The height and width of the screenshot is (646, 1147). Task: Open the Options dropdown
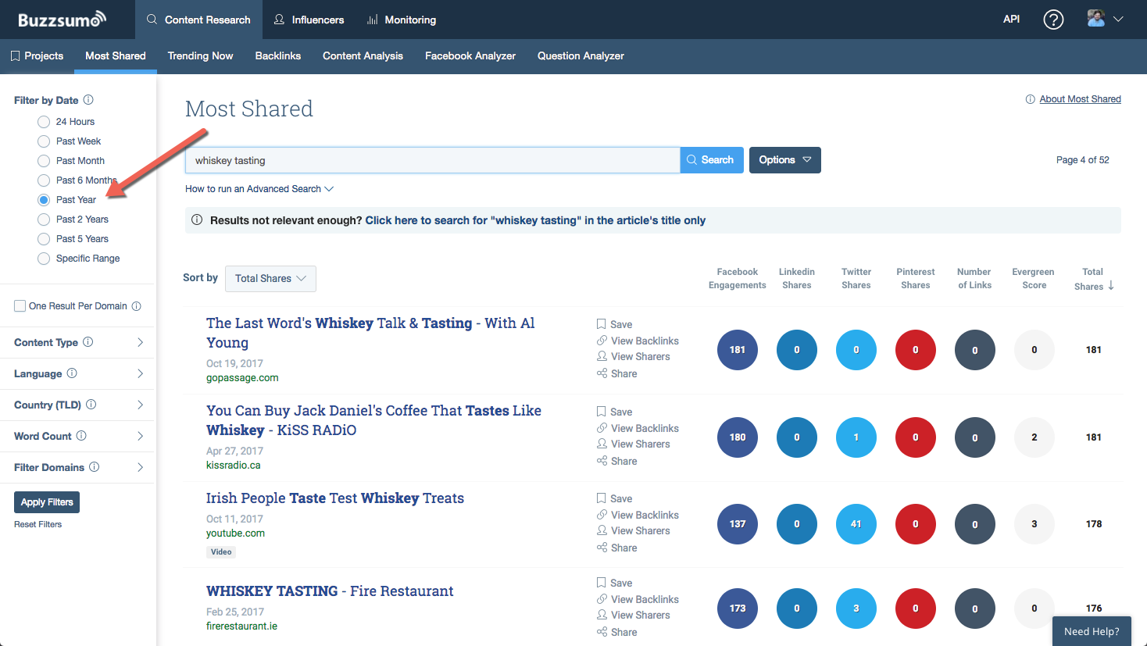click(785, 160)
